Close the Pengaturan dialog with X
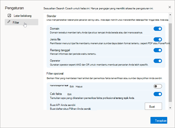 pos(170,7)
